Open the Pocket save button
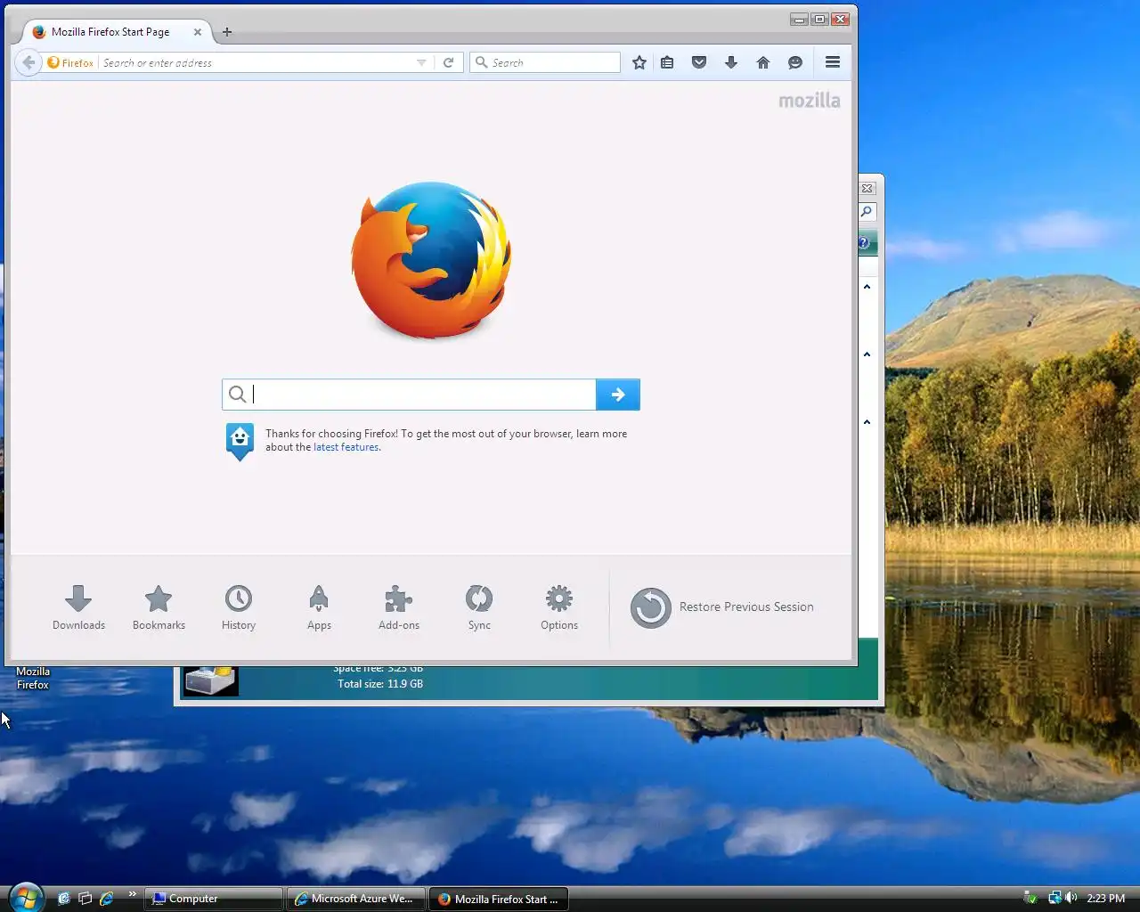The image size is (1140, 912). (x=699, y=62)
